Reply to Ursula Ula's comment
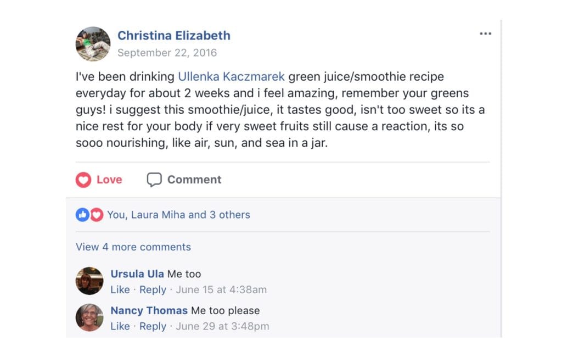This screenshot has height=363, width=562. click(153, 290)
